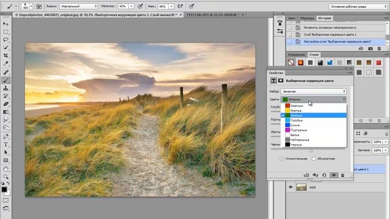Choose Пурпурные from the colors list

click(313, 130)
